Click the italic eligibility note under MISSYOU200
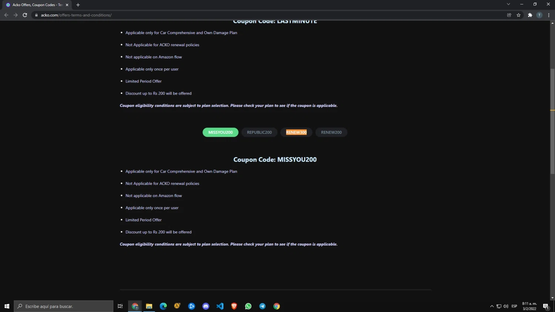Viewport: 555px width, 312px height. click(x=229, y=244)
